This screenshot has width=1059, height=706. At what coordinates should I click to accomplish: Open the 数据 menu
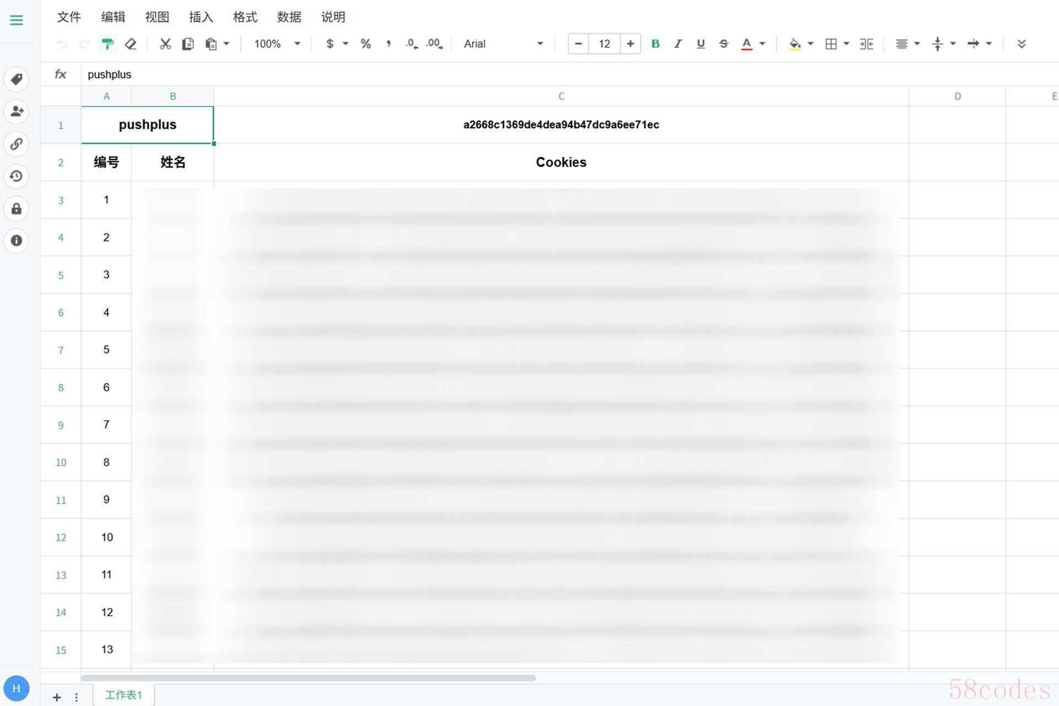[289, 17]
